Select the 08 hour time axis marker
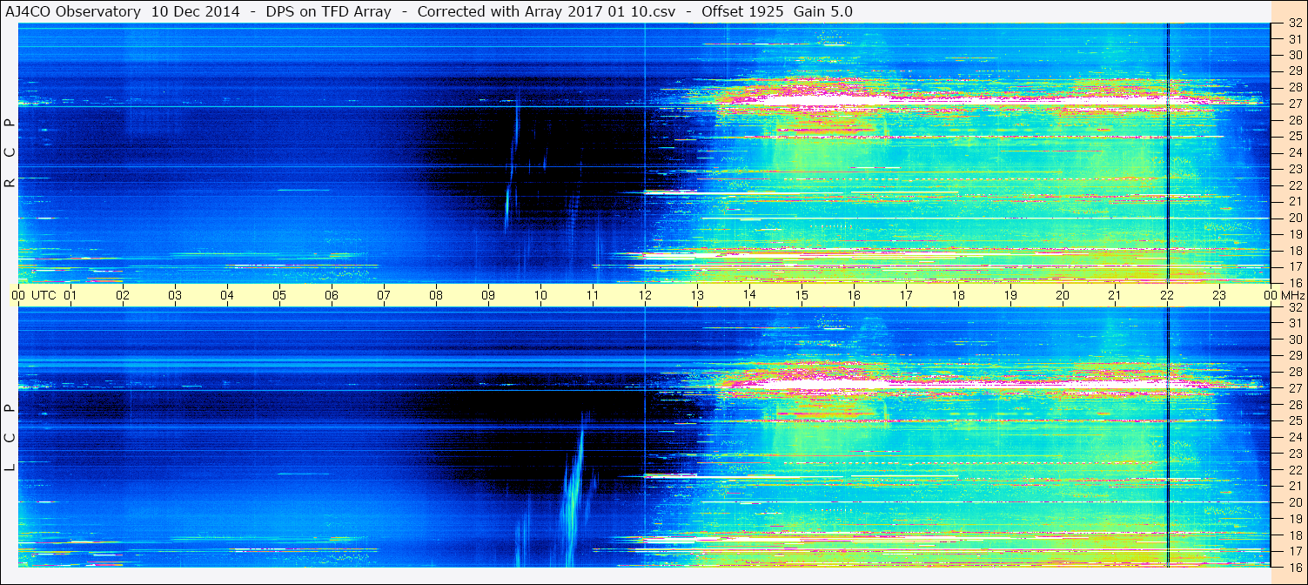 point(436,295)
